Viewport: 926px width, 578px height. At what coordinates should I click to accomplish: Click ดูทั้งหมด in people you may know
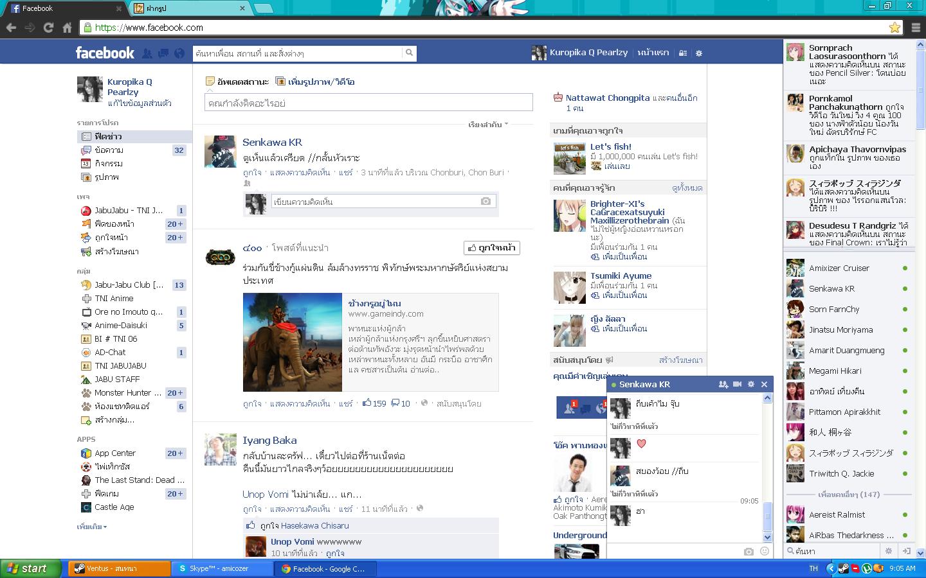[x=687, y=188]
